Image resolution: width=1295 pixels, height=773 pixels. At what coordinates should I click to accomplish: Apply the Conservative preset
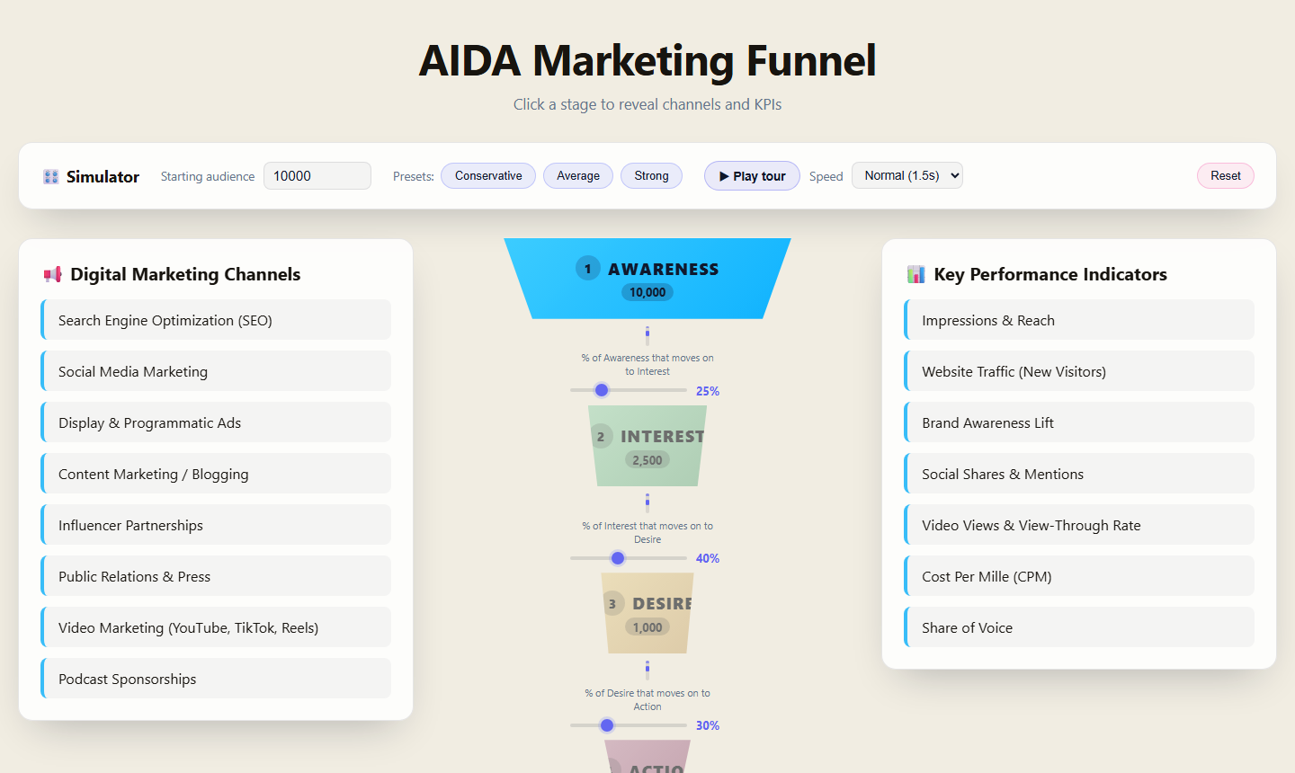pos(488,176)
